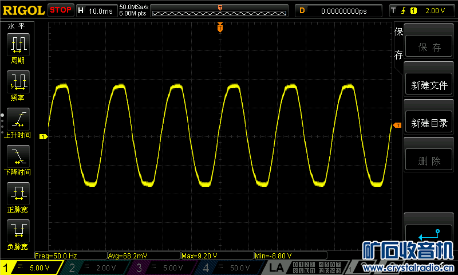Viewport: 458px width, 275px height.
Task: Click the orange trigger level marker on right edge
Action: coord(397,125)
